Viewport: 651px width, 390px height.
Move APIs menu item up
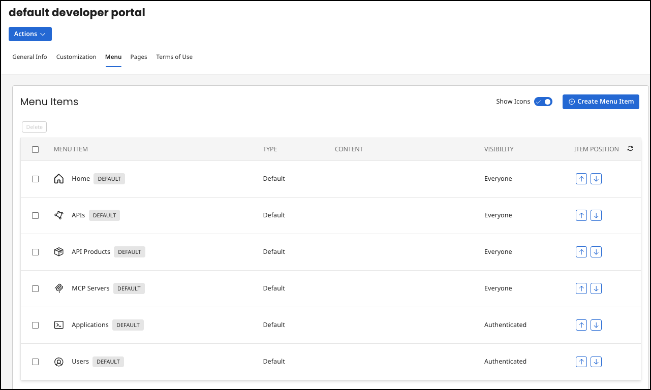[x=581, y=215]
